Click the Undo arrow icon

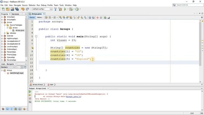tap(23, 9)
